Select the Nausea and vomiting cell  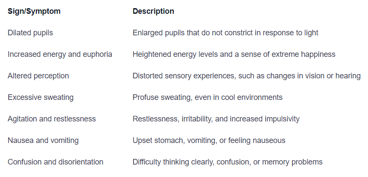click(x=43, y=140)
